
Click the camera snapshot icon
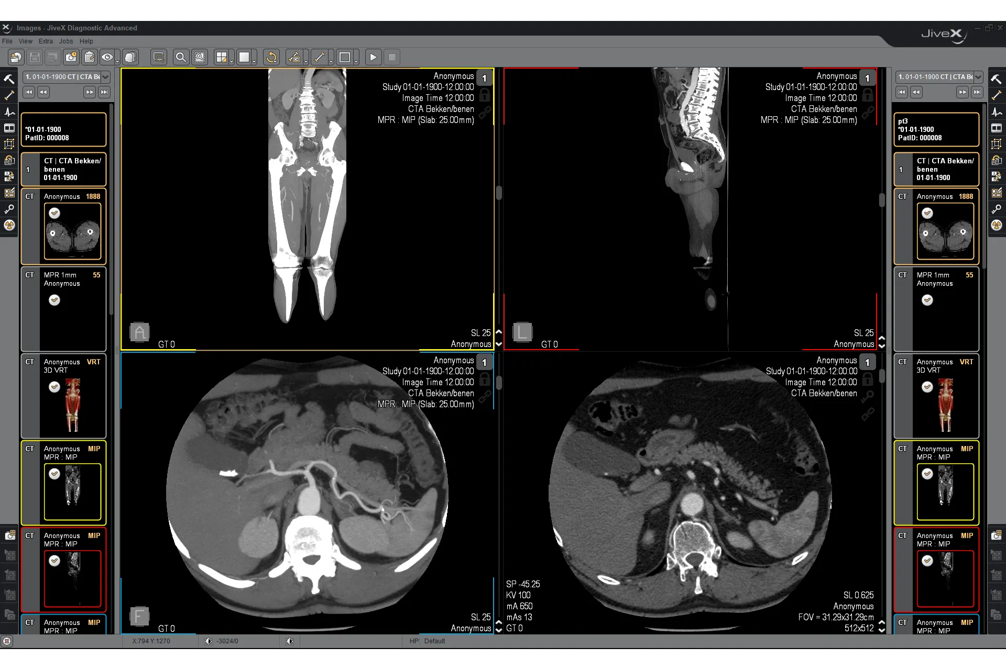pos(71,58)
